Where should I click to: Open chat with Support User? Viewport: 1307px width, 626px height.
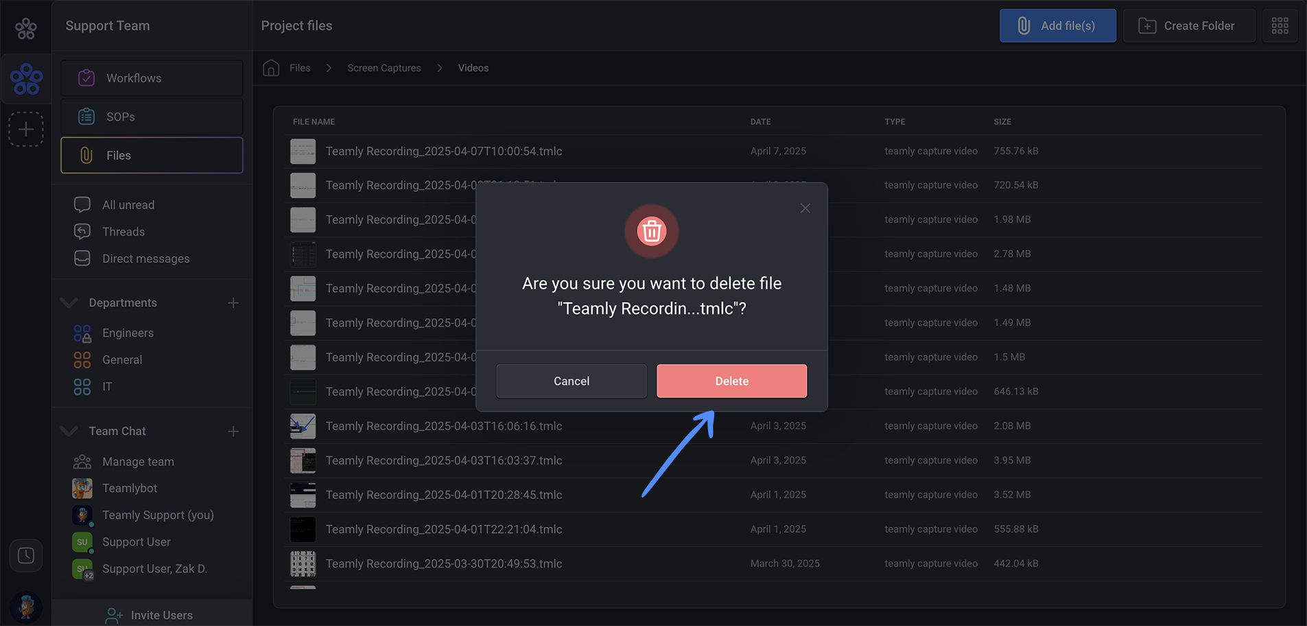(x=136, y=542)
